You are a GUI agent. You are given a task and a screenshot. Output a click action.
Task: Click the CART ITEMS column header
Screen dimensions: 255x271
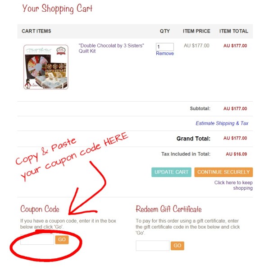click(36, 31)
